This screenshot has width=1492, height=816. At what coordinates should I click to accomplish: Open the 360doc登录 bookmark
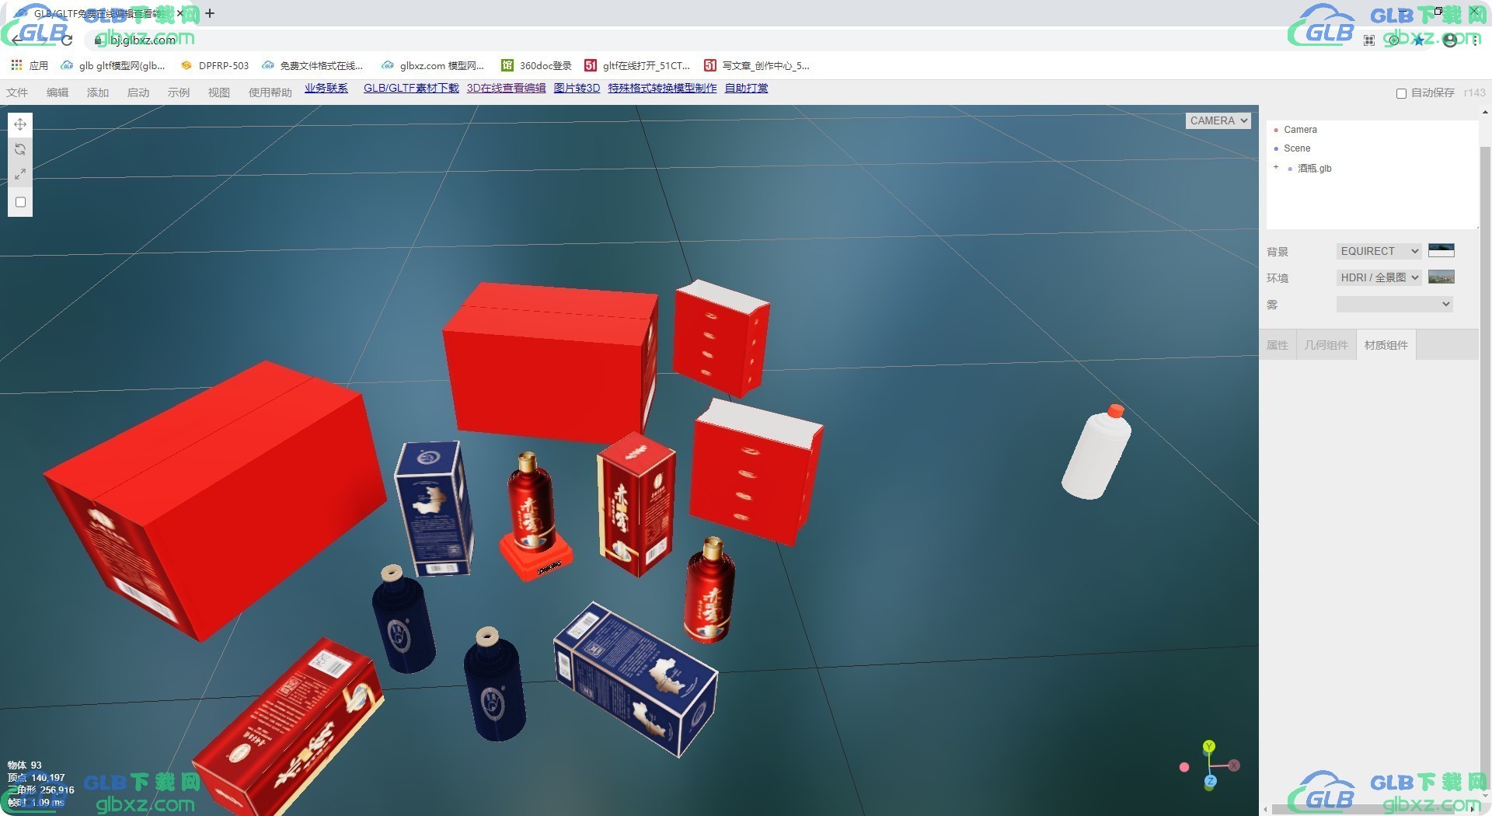click(536, 65)
